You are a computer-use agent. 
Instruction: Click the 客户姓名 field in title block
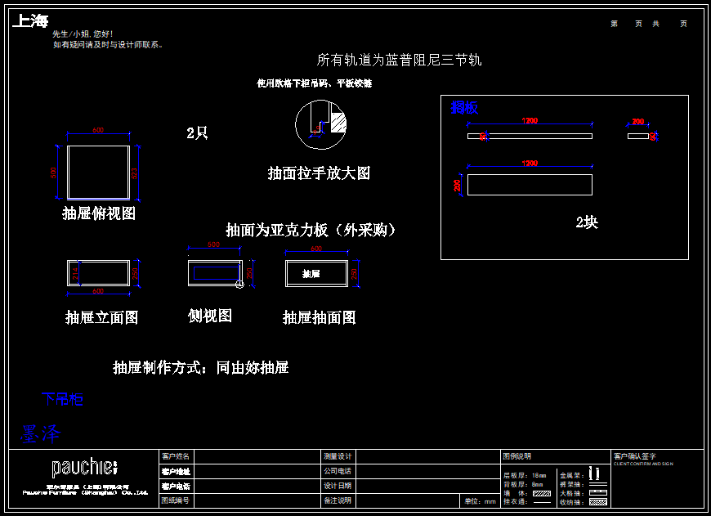tap(176, 456)
